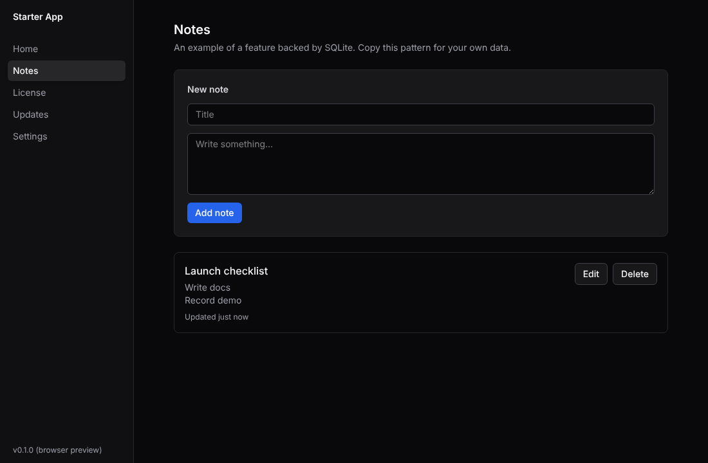Click the Record demo line
The width and height of the screenshot is (708, 463).
[213, 300]
